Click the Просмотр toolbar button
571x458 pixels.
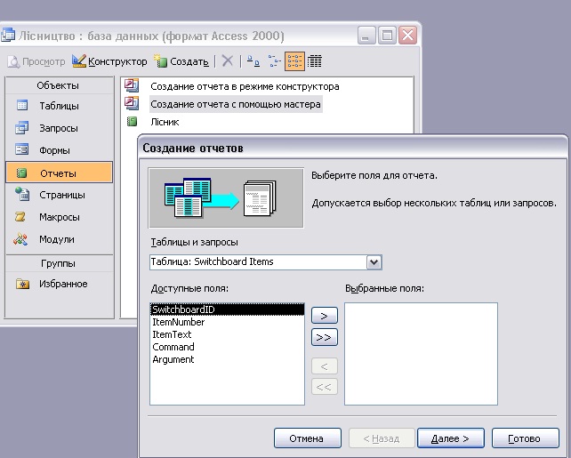36,61
